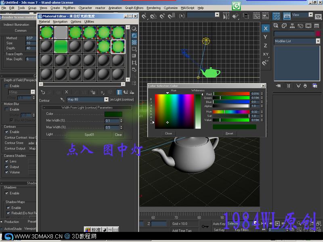
Task: Toggle Depth of Field Enable checkbox
Action: coord(6,86)
